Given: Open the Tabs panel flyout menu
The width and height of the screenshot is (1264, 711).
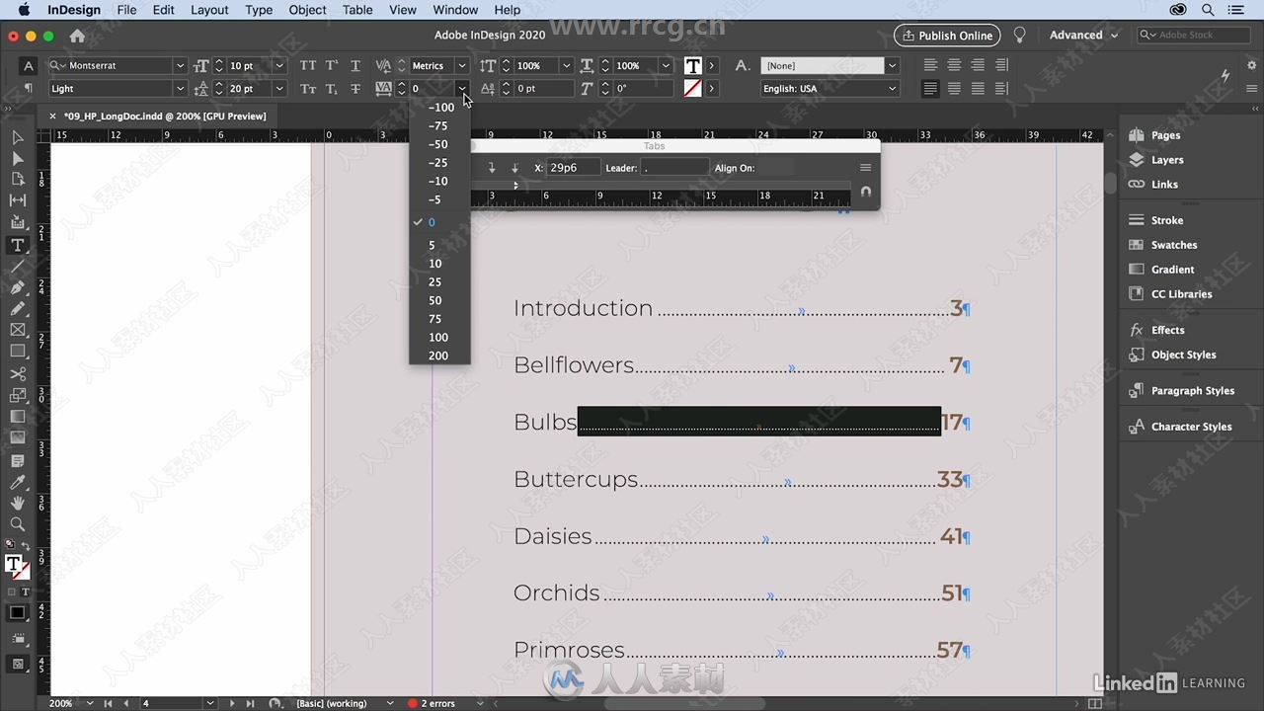Looking at the screenshot, I should (x=865, y=168).
